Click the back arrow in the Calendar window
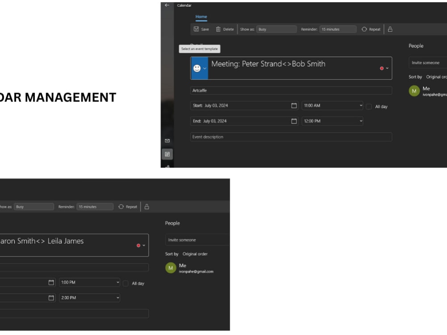This screenshot has height=335, width=447. [167, 5]
